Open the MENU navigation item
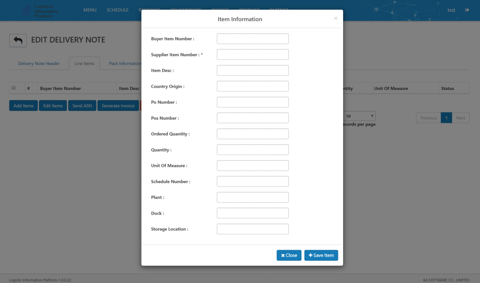The image size is (480, 283). 90,10
